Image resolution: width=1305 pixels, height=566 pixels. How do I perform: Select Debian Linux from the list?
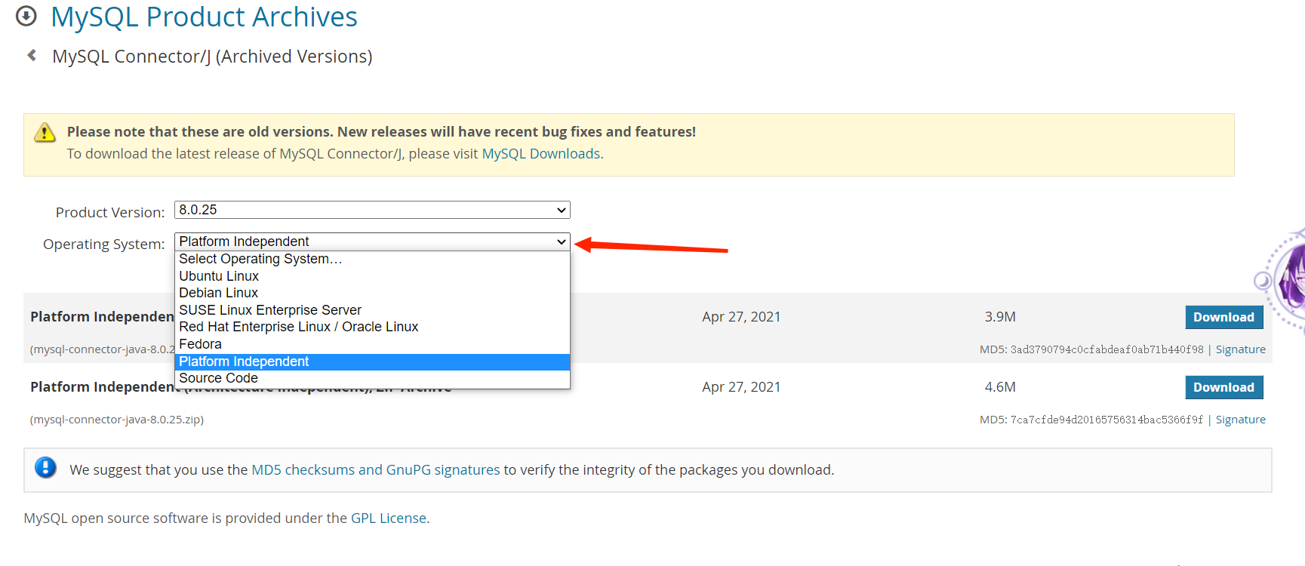point(372,293)
